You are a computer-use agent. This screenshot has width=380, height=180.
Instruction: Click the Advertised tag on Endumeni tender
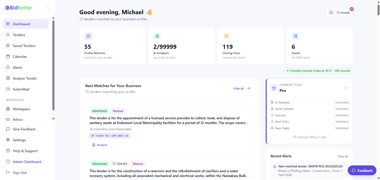(99, 111)
